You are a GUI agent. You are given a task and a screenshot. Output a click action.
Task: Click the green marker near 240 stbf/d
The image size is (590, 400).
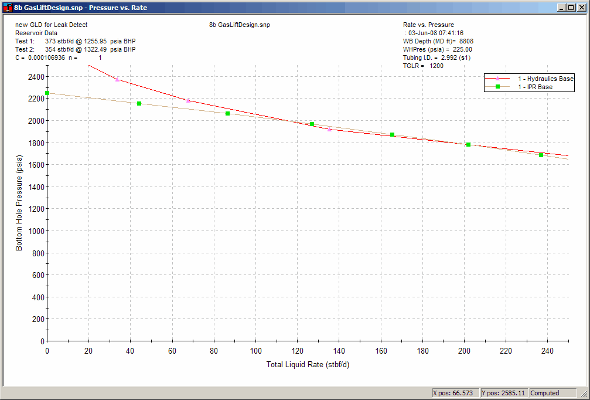[540, 155]
